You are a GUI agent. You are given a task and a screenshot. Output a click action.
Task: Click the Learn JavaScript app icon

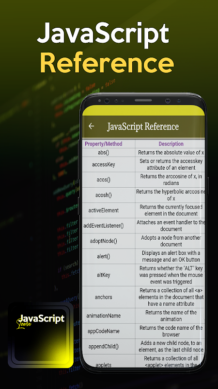pos(41,335)
